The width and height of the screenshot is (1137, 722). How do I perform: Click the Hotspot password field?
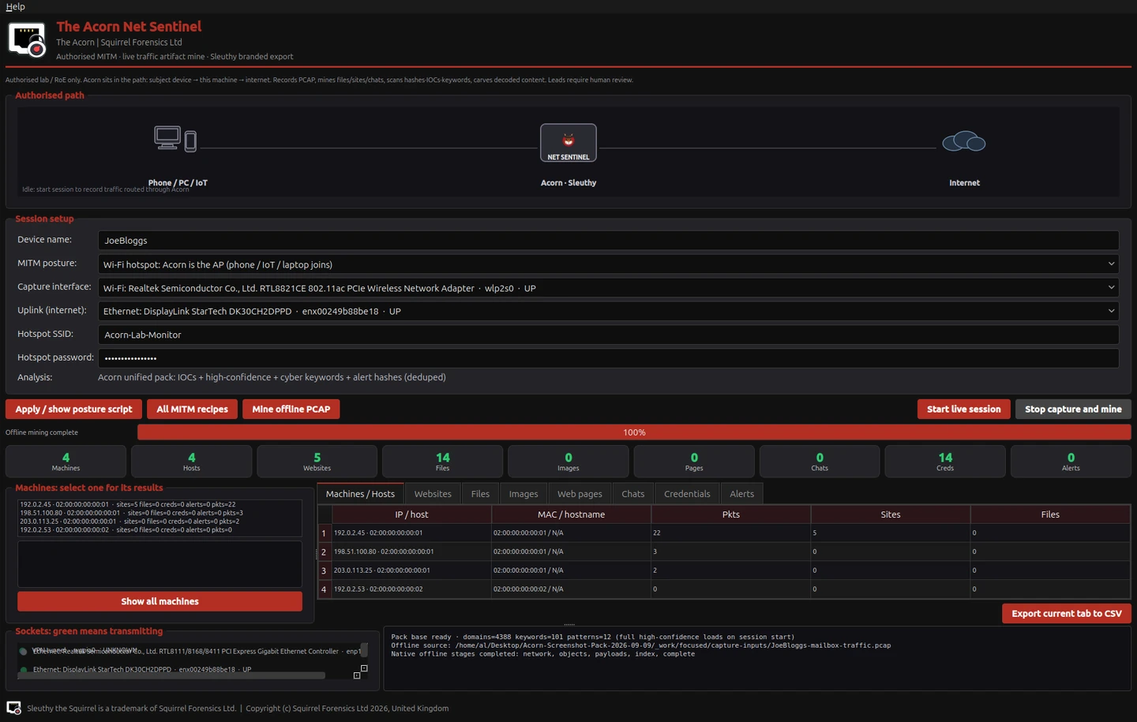pos(608,357)
